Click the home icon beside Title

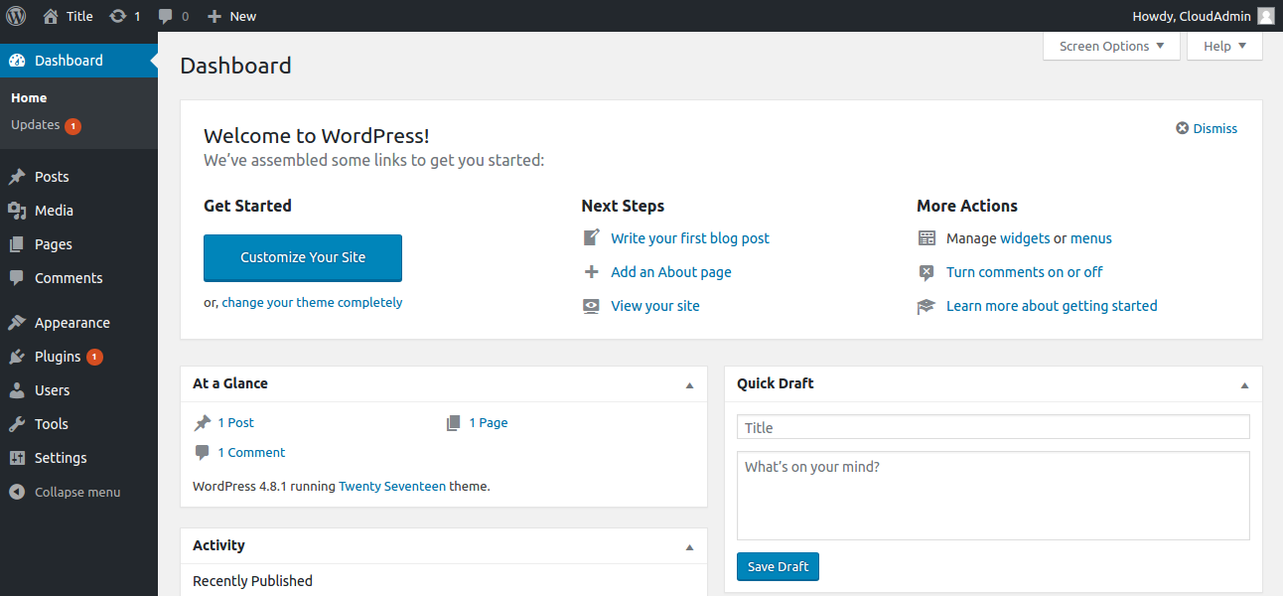pos(51,16)
